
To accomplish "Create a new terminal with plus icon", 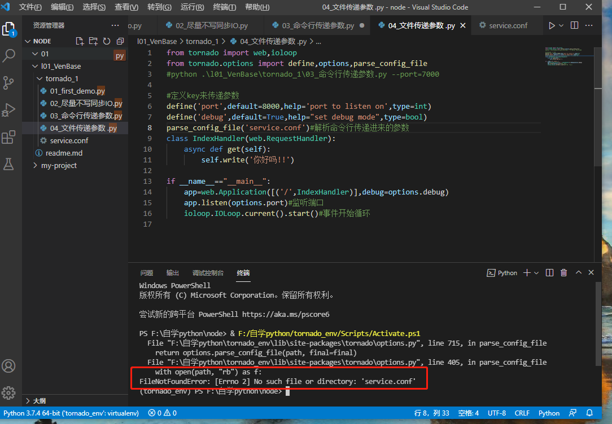I will click(527, 273).
